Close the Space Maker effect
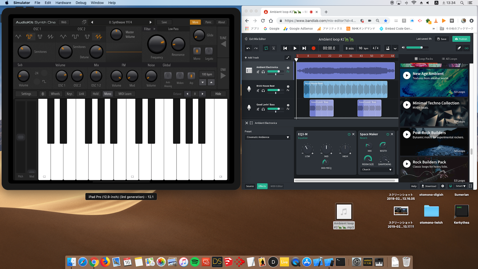 (392, 134)
